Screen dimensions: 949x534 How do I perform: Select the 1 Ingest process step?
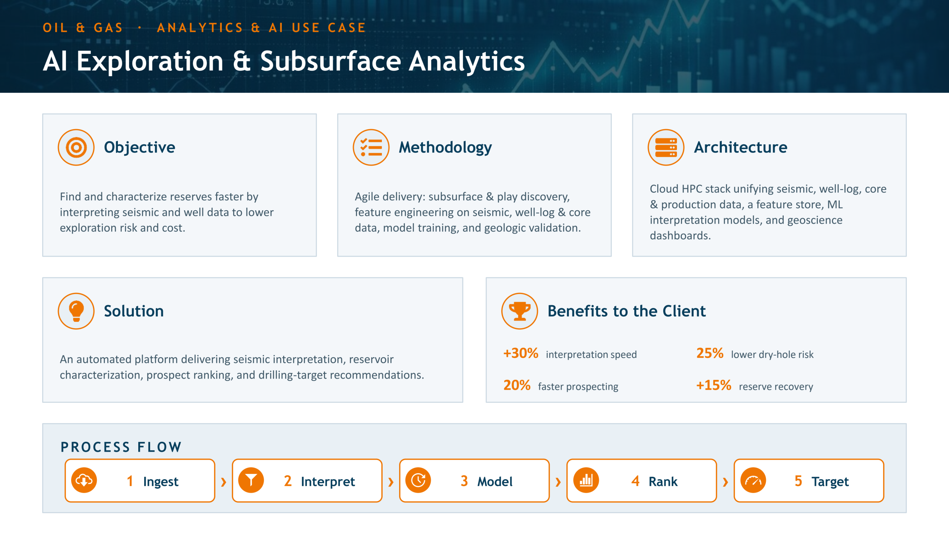click(x=140, y=481)
